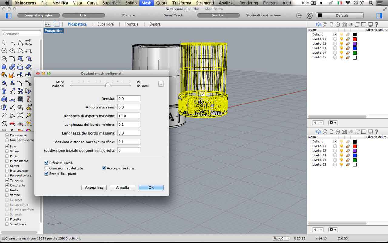The width and height of the screenshot is (388, 243).
Task: Select the Polyline tool in left toolbar
Action: coord(20,43)
